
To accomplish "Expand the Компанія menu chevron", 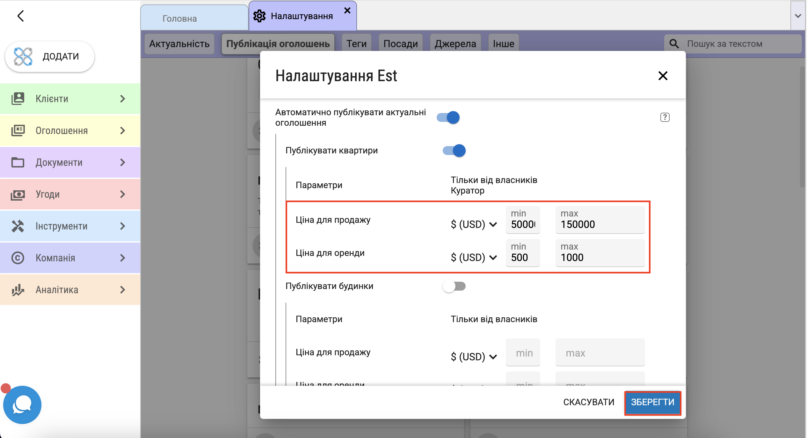I will coord(122,258).
